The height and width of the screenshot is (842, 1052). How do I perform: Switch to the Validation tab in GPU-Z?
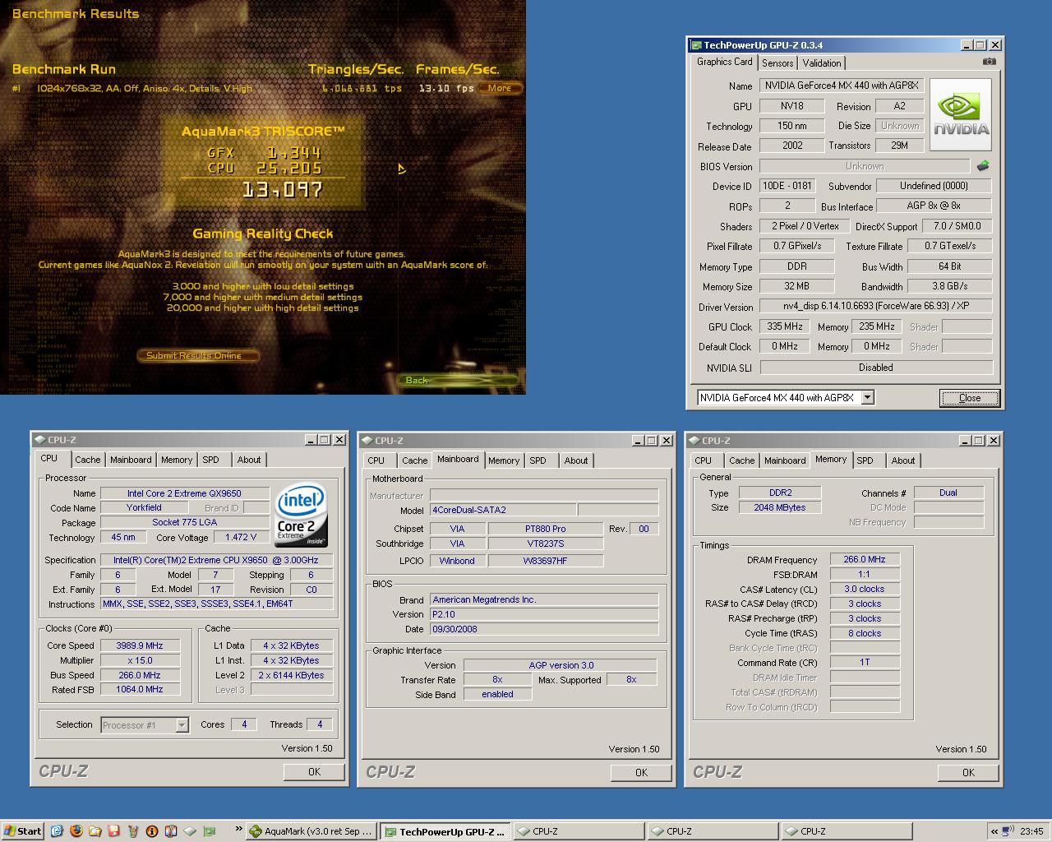click(822, 63)
